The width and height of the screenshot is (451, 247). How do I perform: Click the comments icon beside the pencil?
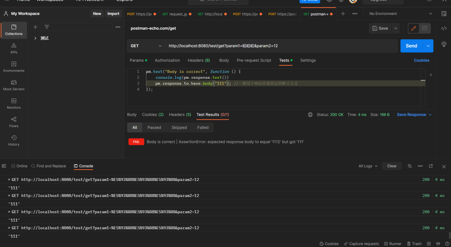click(425, 28)
